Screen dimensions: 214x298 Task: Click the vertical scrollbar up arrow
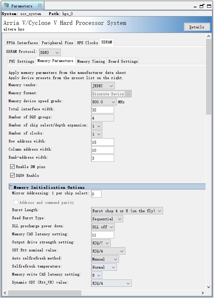[x=208, y=36]
